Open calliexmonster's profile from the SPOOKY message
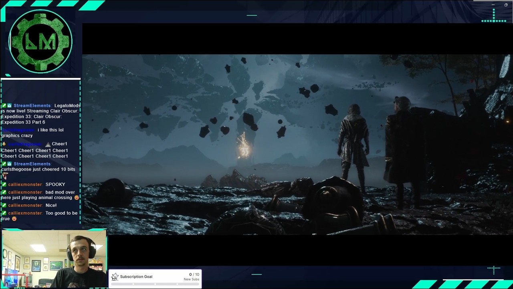 [x=25, y=185]
